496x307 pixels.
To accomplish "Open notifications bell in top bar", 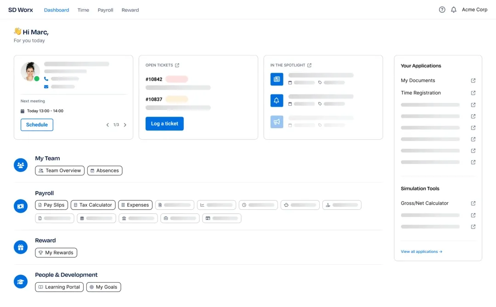I will tap(454, 10).
